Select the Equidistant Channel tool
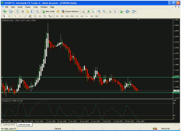Viewport: 181px width, 131px height. (x=30, y=16)
